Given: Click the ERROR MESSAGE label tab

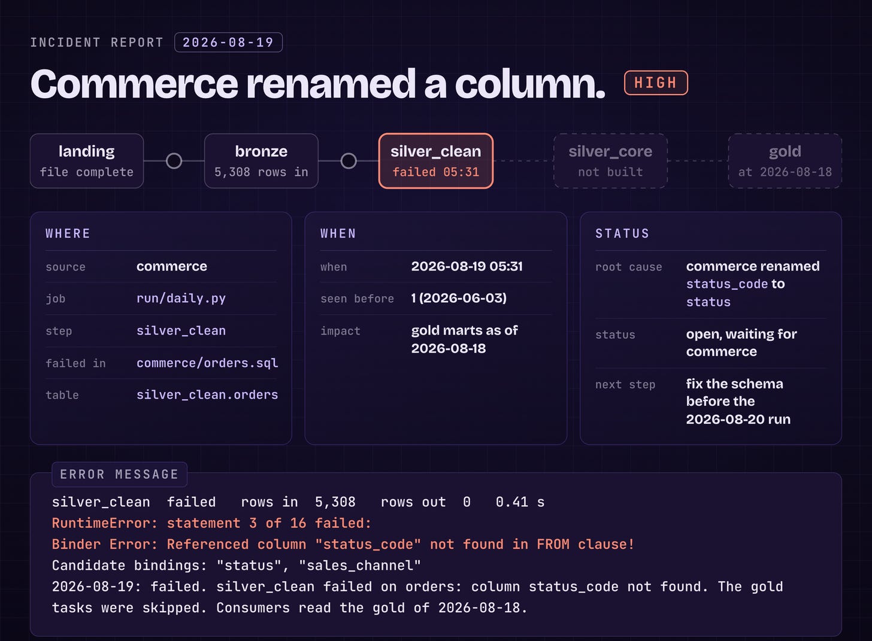Looking at the screenshot, I should 119,475.
